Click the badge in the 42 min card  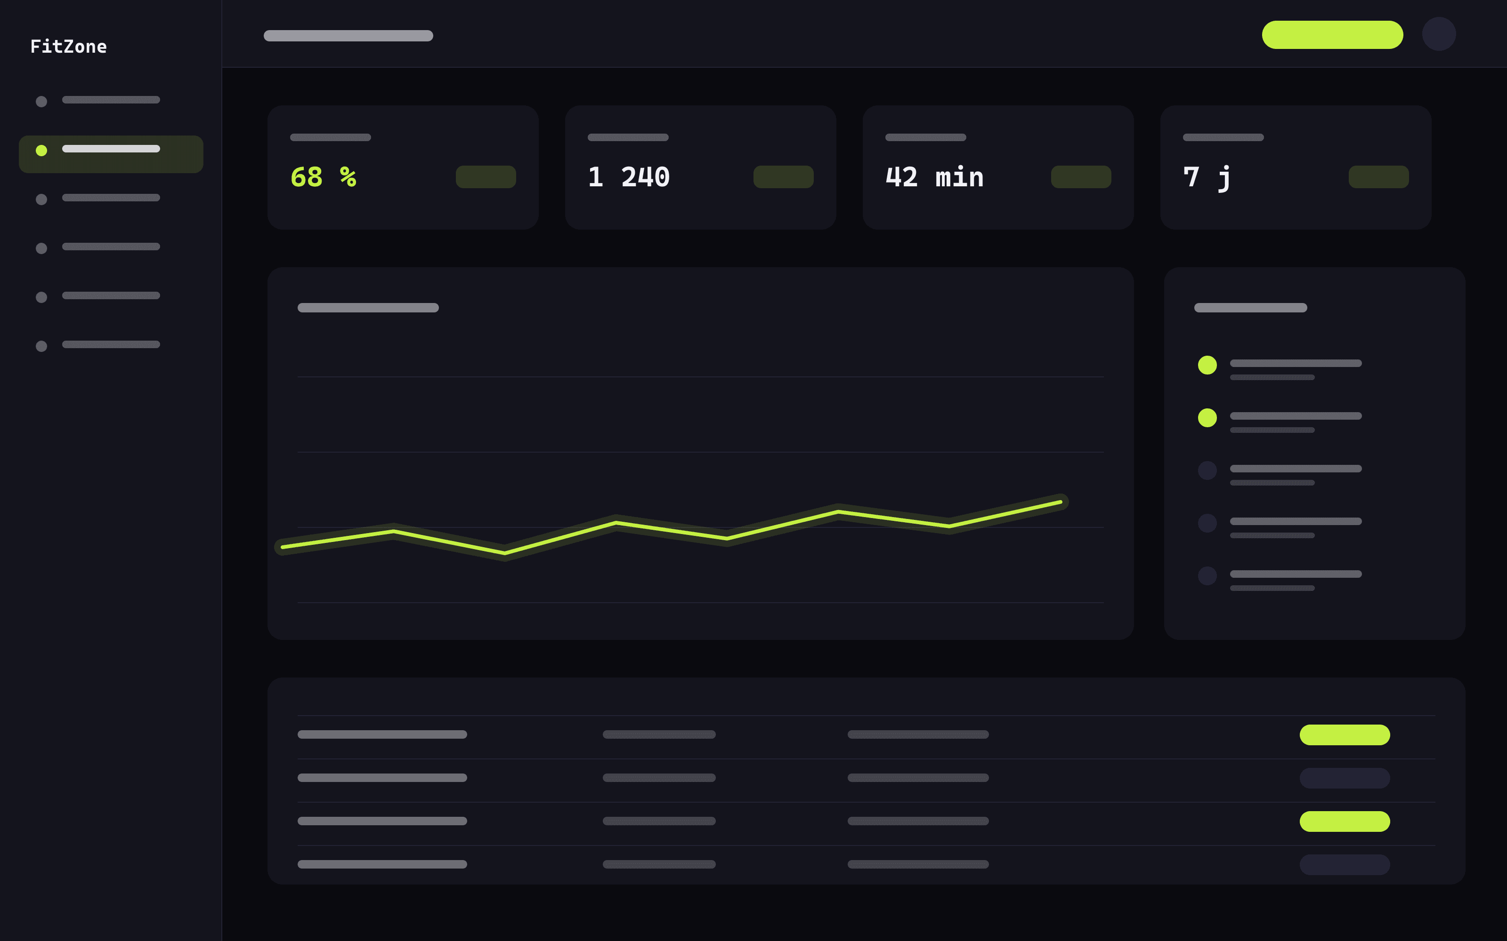(x=1081, y=177)
